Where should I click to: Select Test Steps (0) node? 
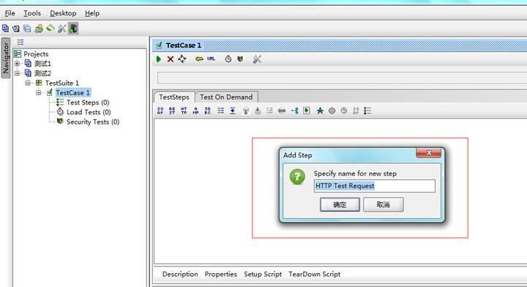(88, 102)
